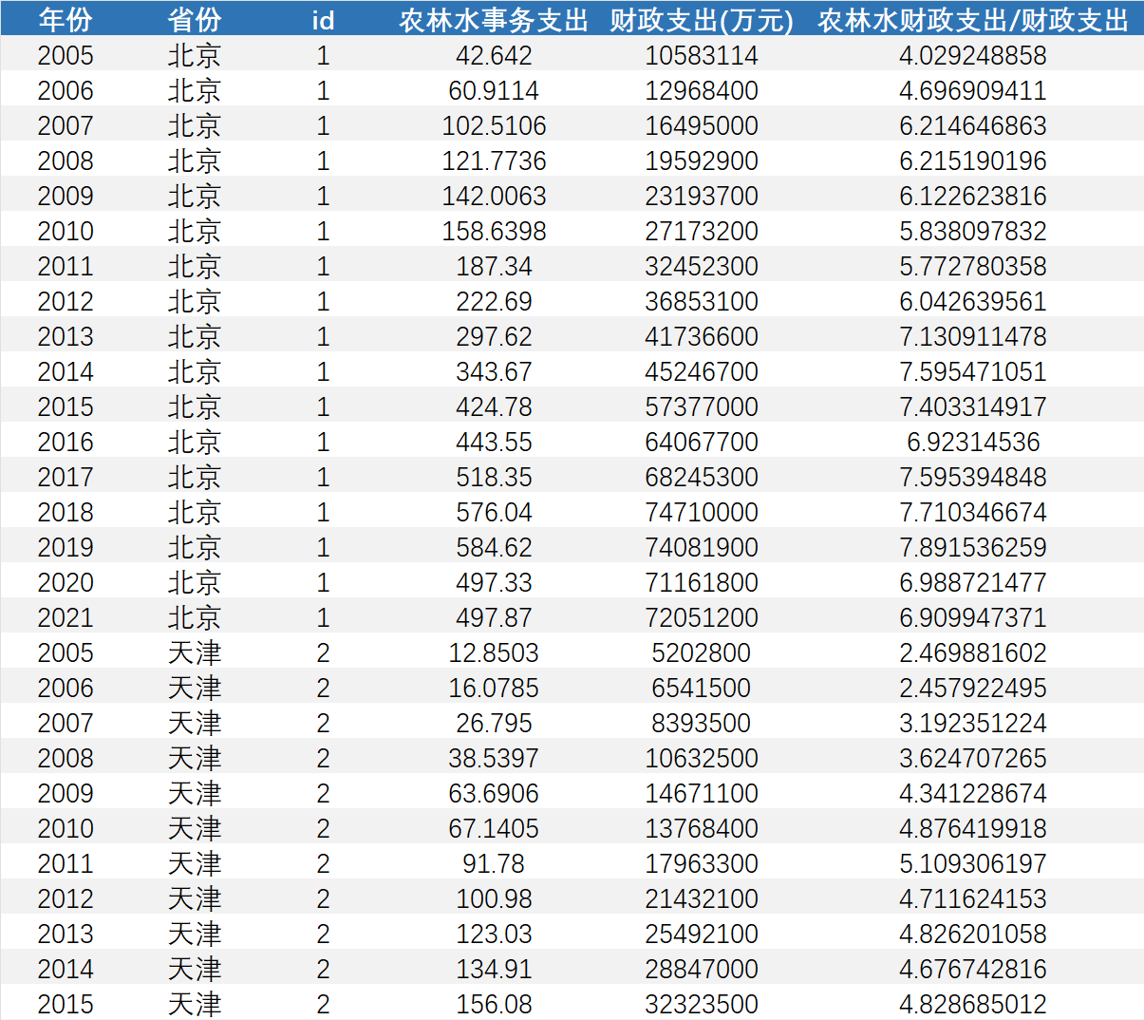
Task: Click the cell with value 5202800
Action: click(702, 653)
